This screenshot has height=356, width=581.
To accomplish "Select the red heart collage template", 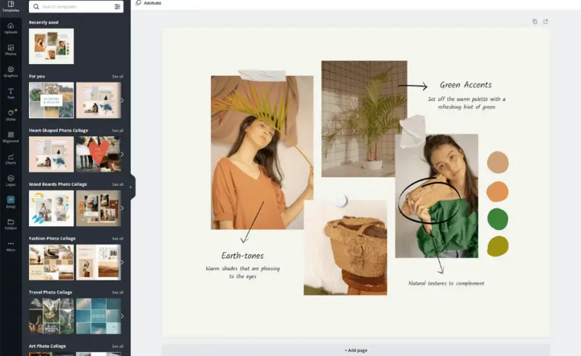I will (98, 154).
